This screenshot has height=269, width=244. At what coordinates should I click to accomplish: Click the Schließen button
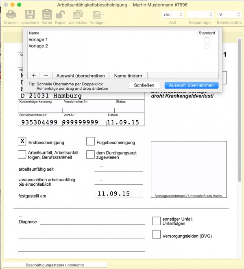pos(144,85)
